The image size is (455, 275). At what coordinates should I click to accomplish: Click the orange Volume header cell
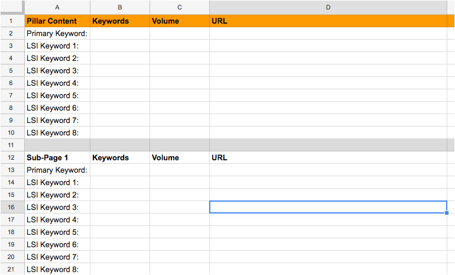coord(179,21)
